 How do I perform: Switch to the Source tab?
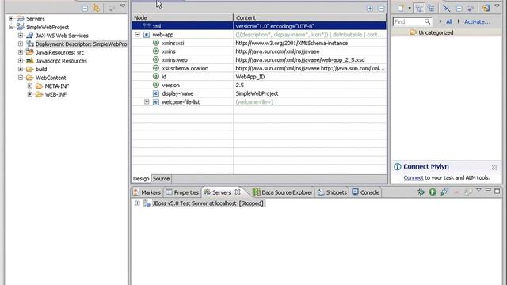click(161, 179)
